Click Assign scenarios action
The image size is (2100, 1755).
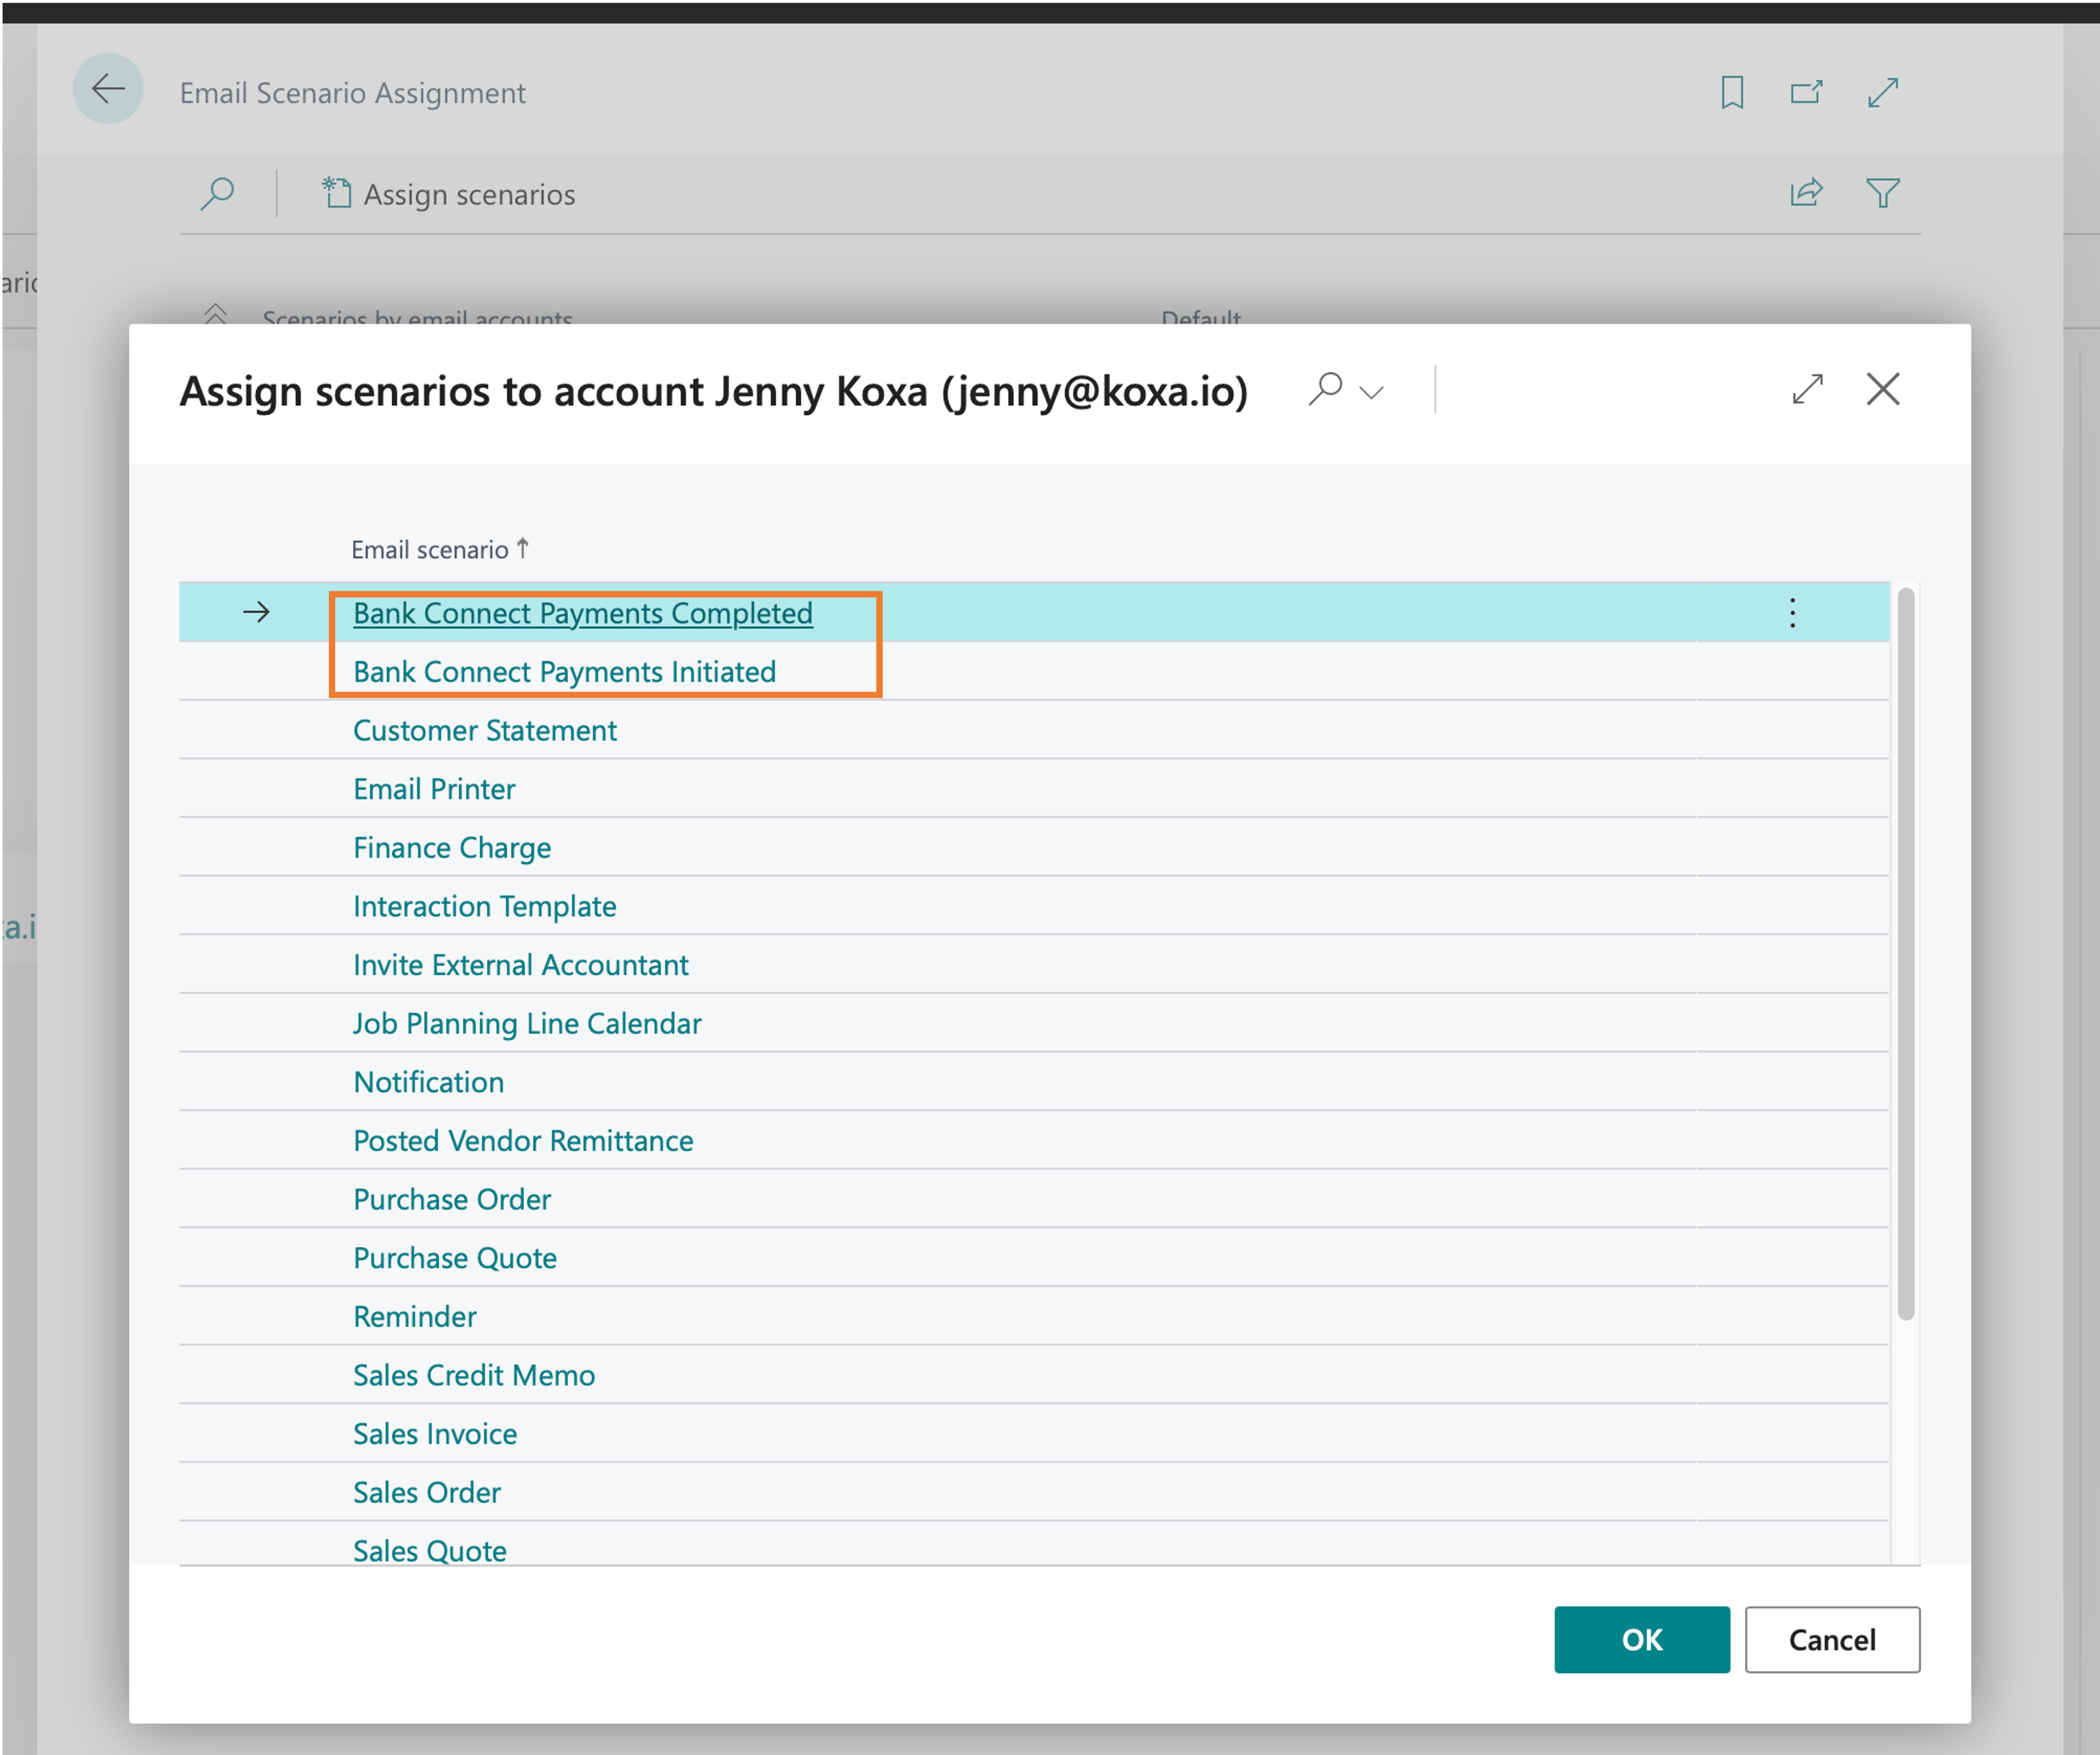click(449, 194)
